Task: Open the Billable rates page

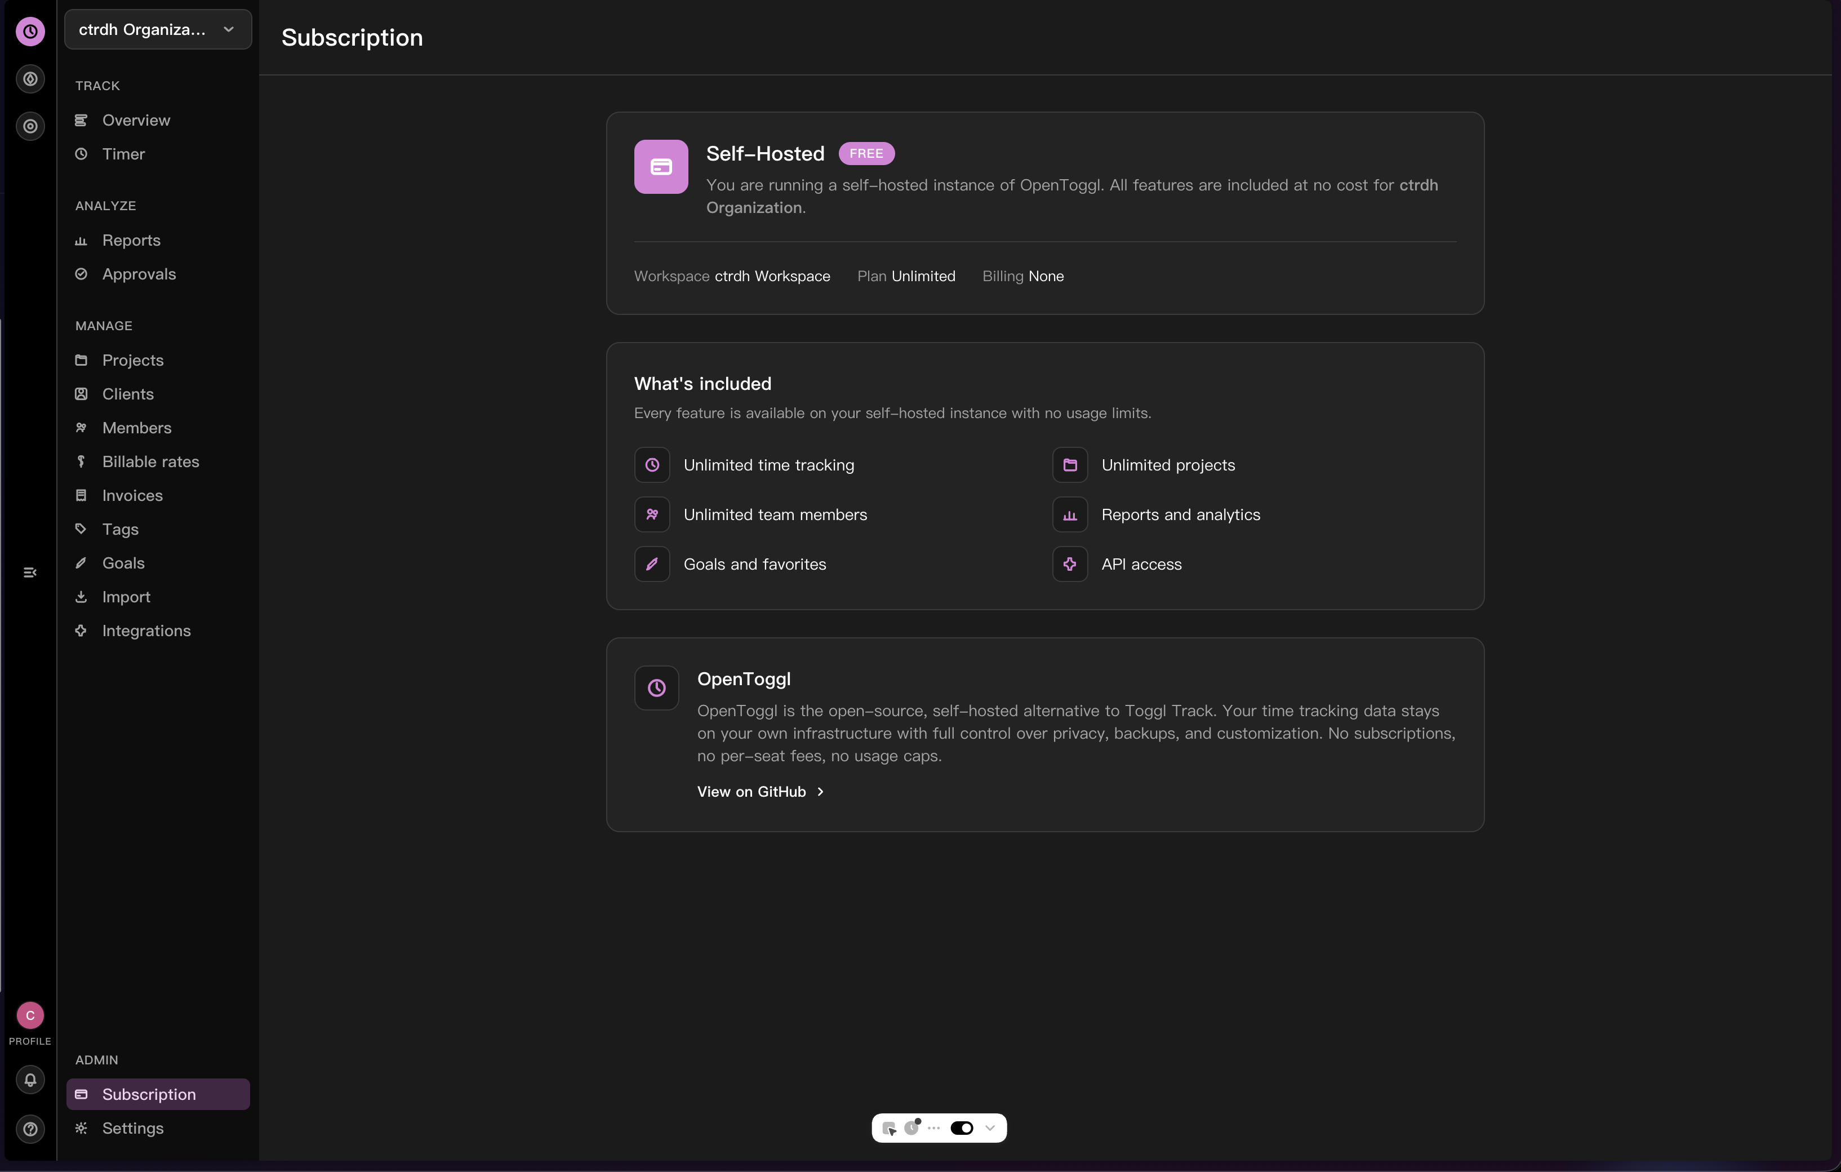Action: (x=150, y=462)
